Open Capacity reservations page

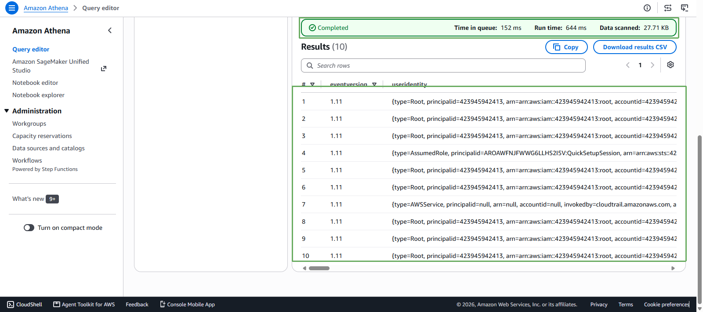click(42, 136)
